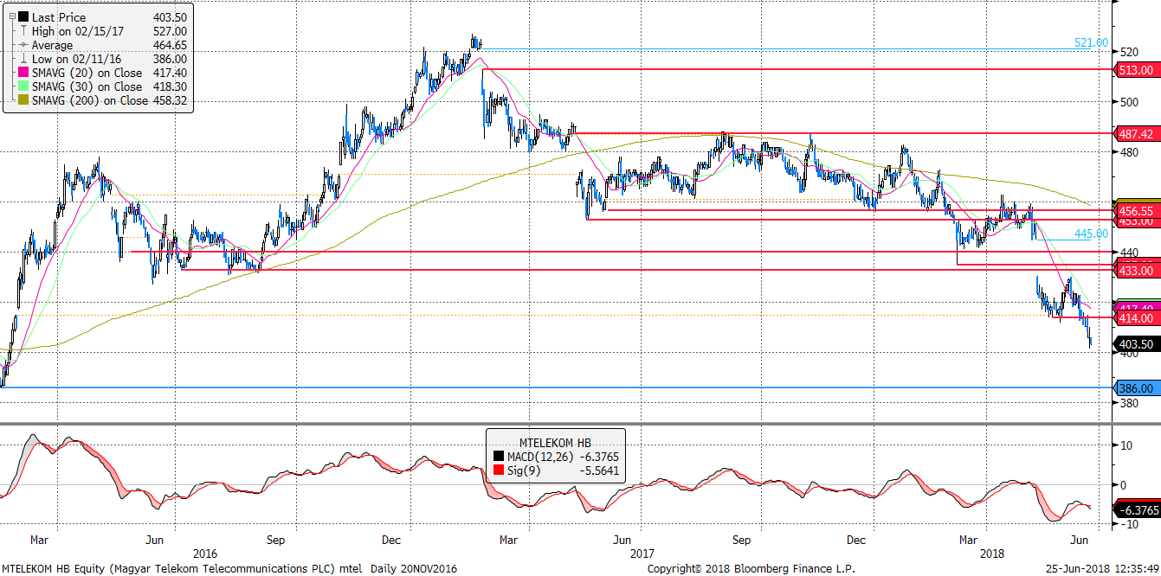Click the magenta SMAVG (20) color swatch
1161x576 pixels.
[23, 73]
